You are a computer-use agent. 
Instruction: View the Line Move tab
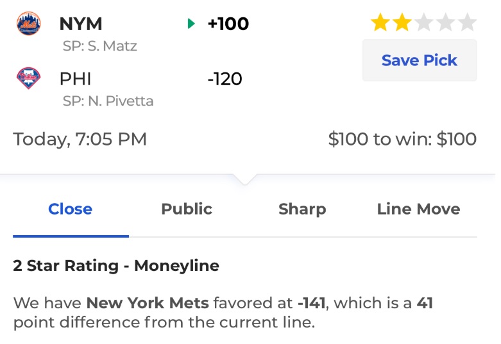[x=418, y=209]
